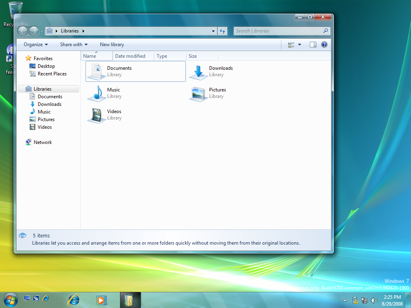The image size is (411, 308).
Task: Sort by the Type column header
Action: click(162, 56)
